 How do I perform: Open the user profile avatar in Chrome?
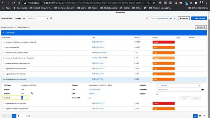pyautogui.click(x=201, y=3)
